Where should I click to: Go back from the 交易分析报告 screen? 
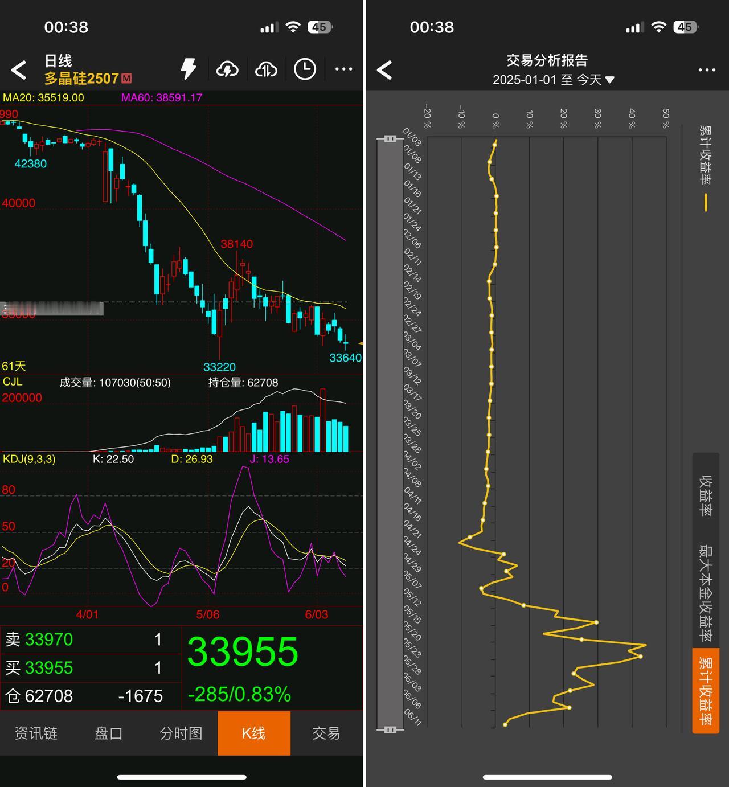pos(384,70)
